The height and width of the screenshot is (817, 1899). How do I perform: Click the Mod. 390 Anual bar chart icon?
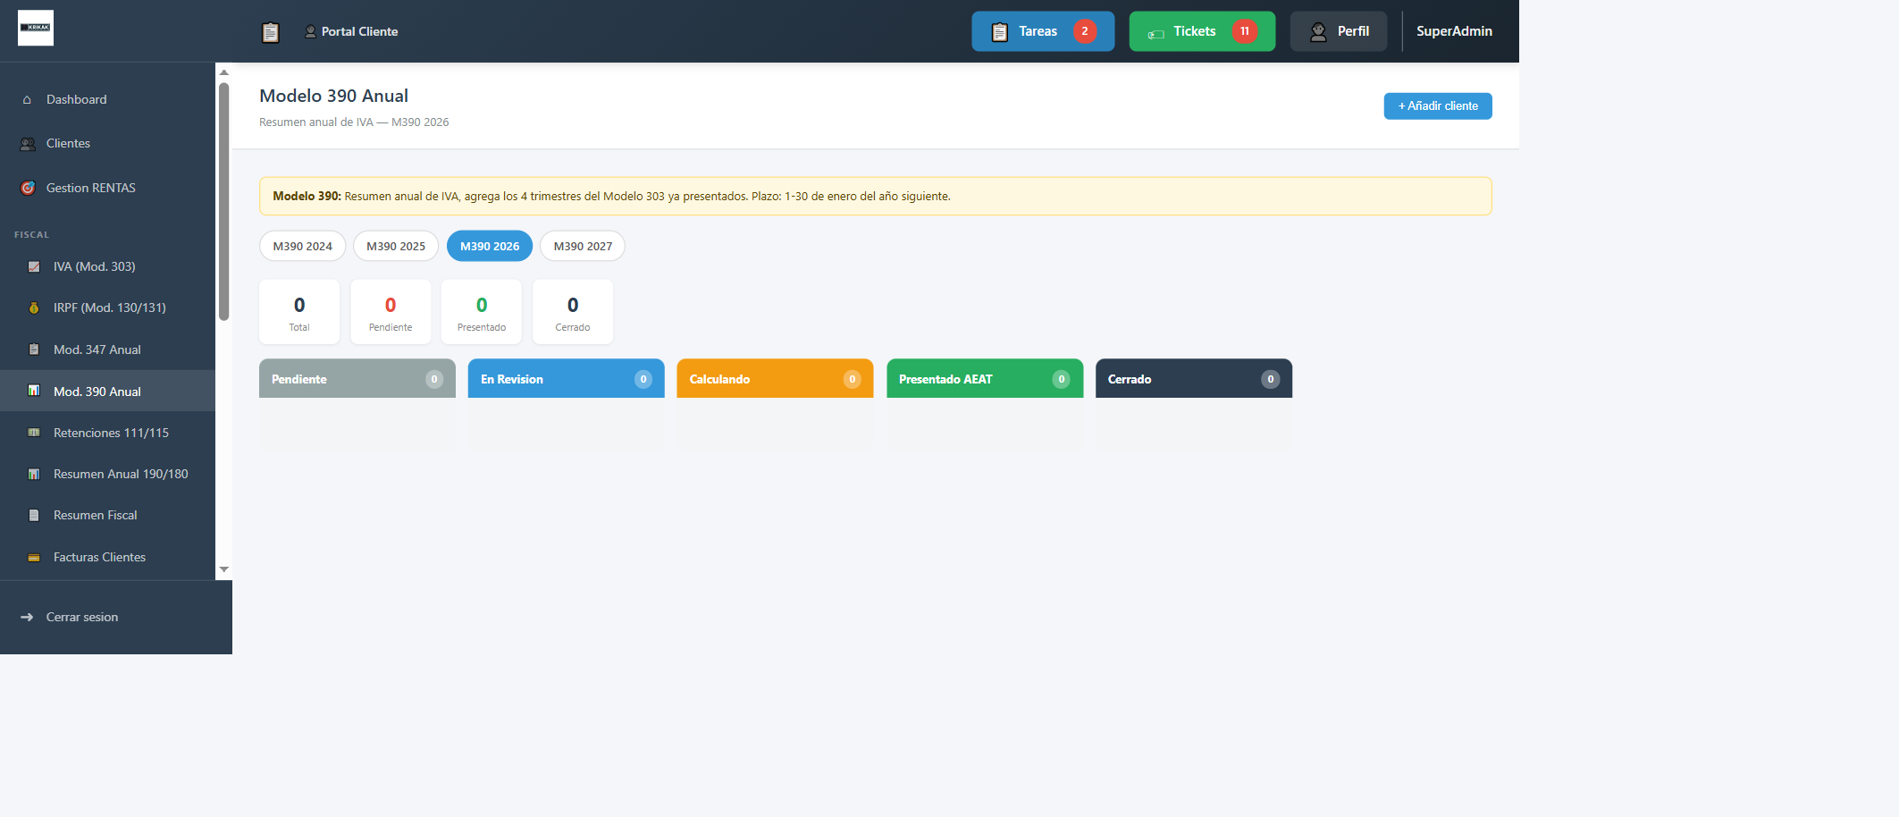[x=34, y=391]
